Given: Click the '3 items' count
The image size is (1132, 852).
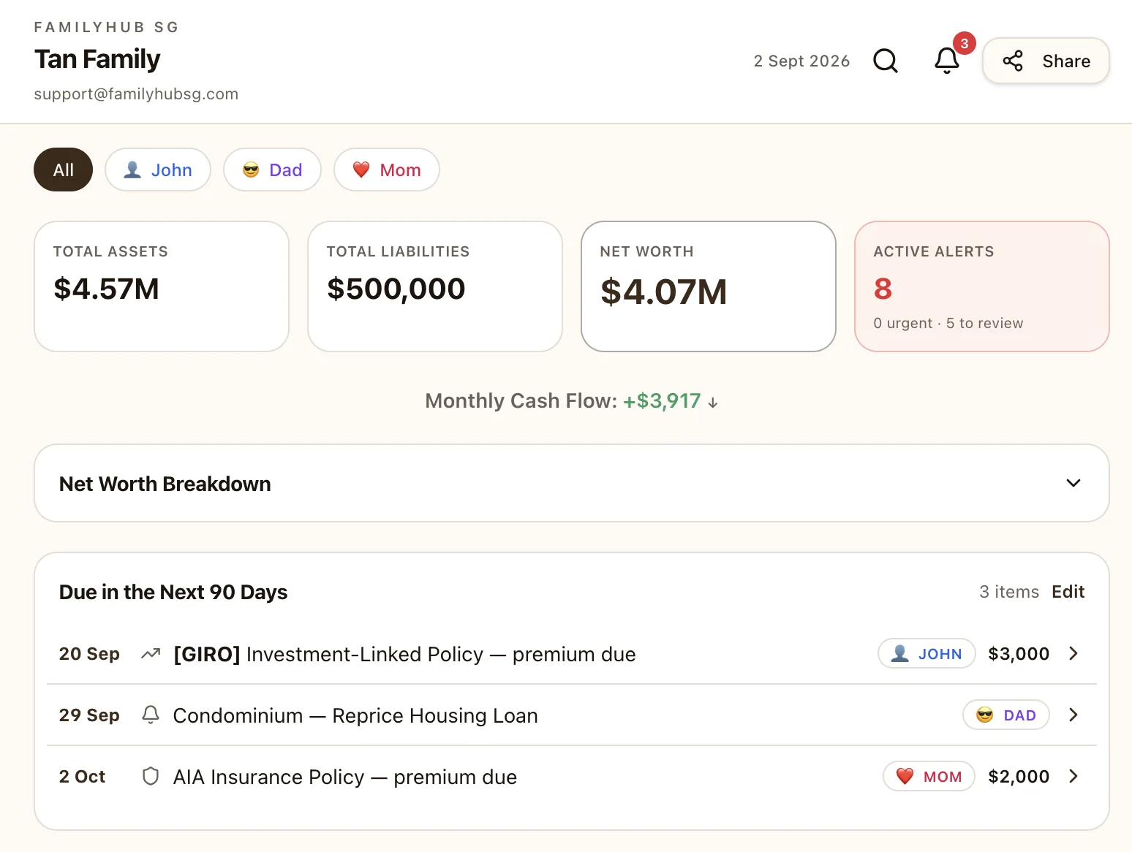Looking at the screenshot, I should point(1009,592).
